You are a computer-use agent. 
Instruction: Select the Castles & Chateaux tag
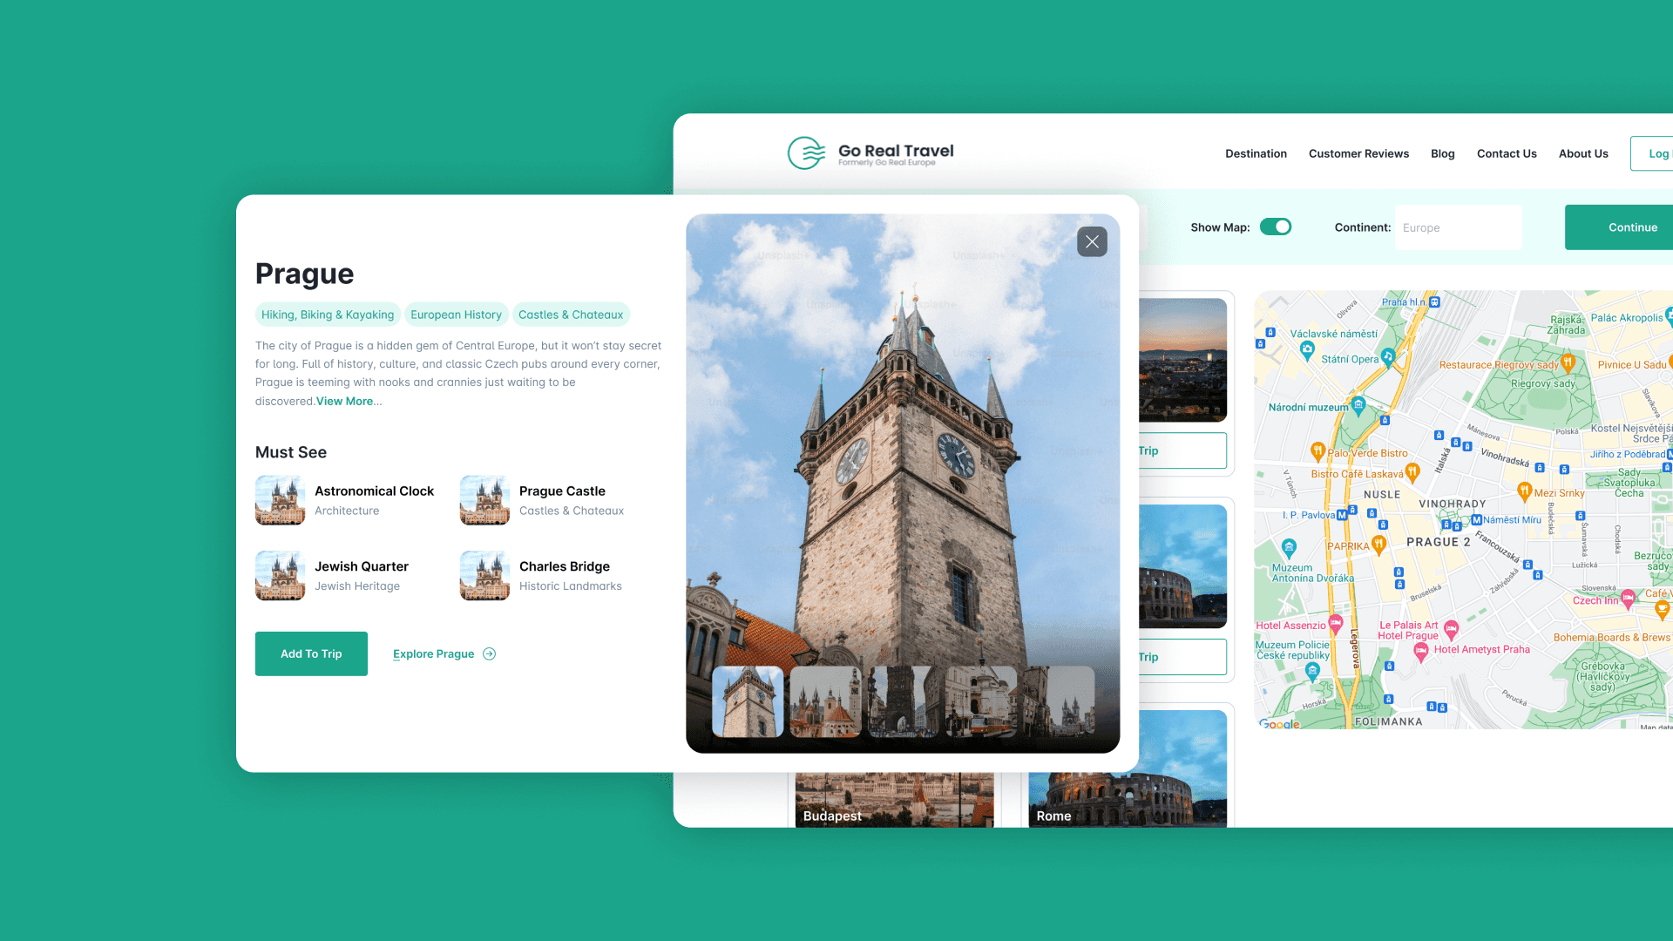[571, 315]
